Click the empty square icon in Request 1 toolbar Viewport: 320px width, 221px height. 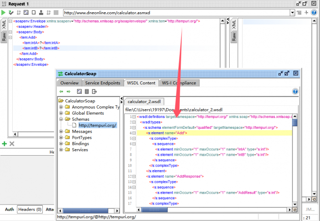pos(34,13)
